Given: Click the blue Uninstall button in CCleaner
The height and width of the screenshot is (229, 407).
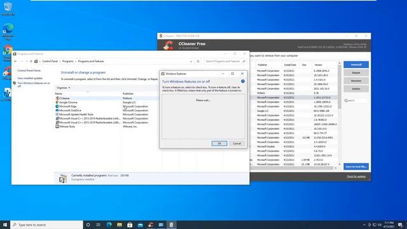Looking at the screenshot, I should click(x=356, y=65).
